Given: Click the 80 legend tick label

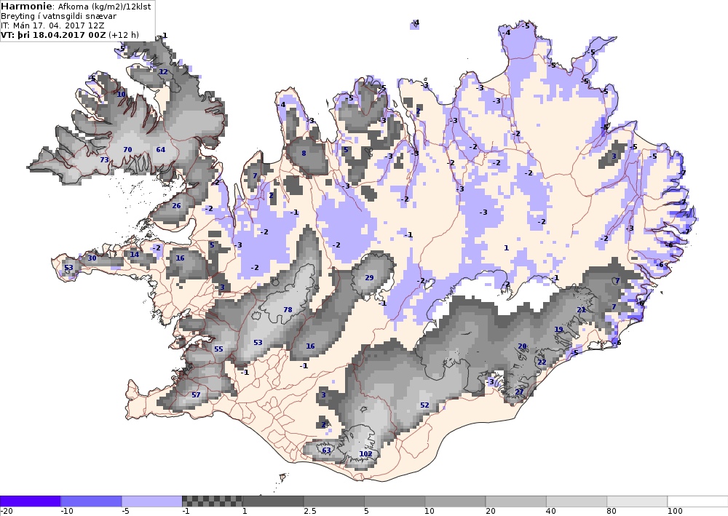Looking at the screenshot, I should [612, 512].
